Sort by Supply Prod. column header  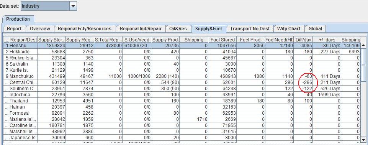(165, 40)
